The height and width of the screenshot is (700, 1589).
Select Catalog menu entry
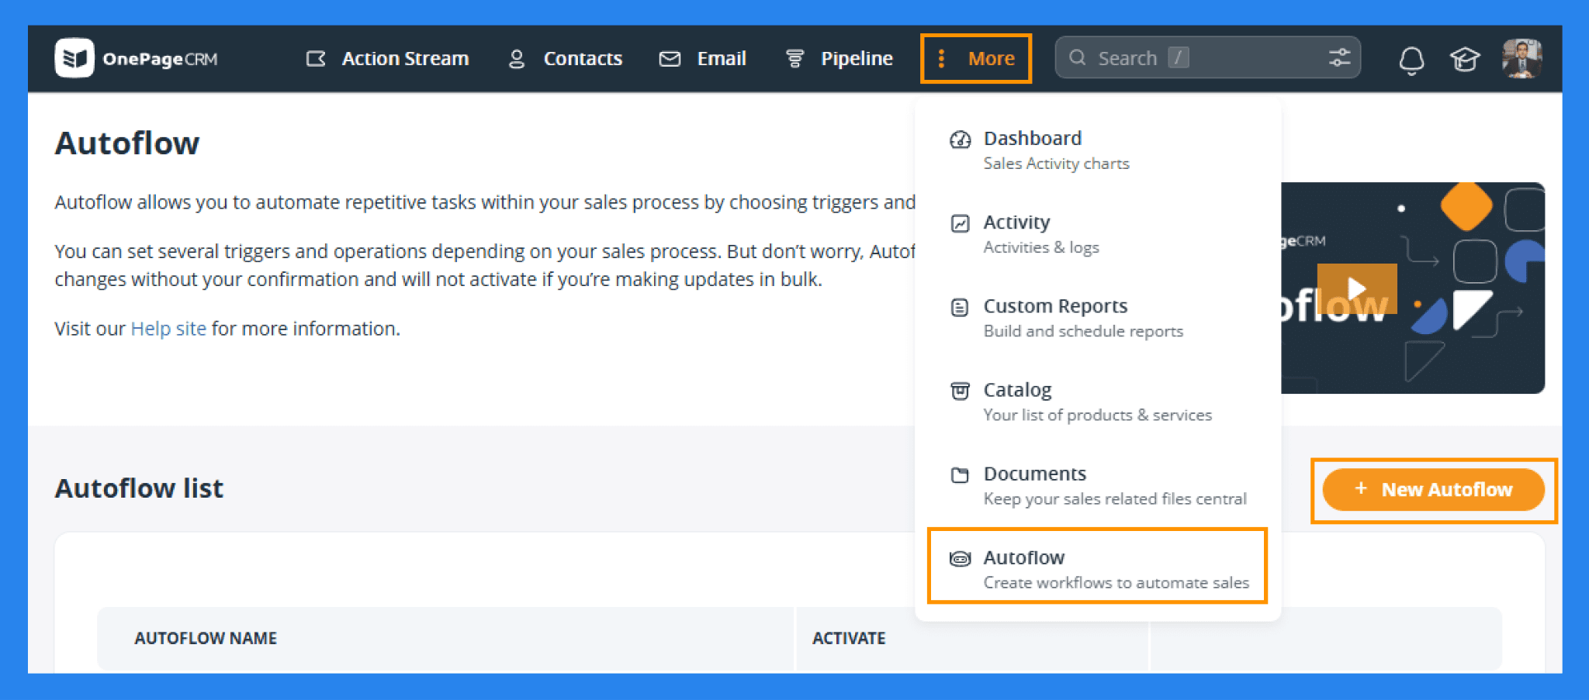click(1098, 402)
